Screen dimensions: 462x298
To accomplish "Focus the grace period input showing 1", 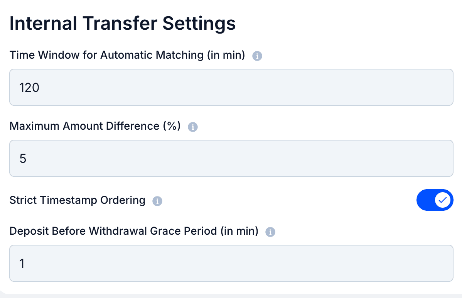I will coord(231,263).
